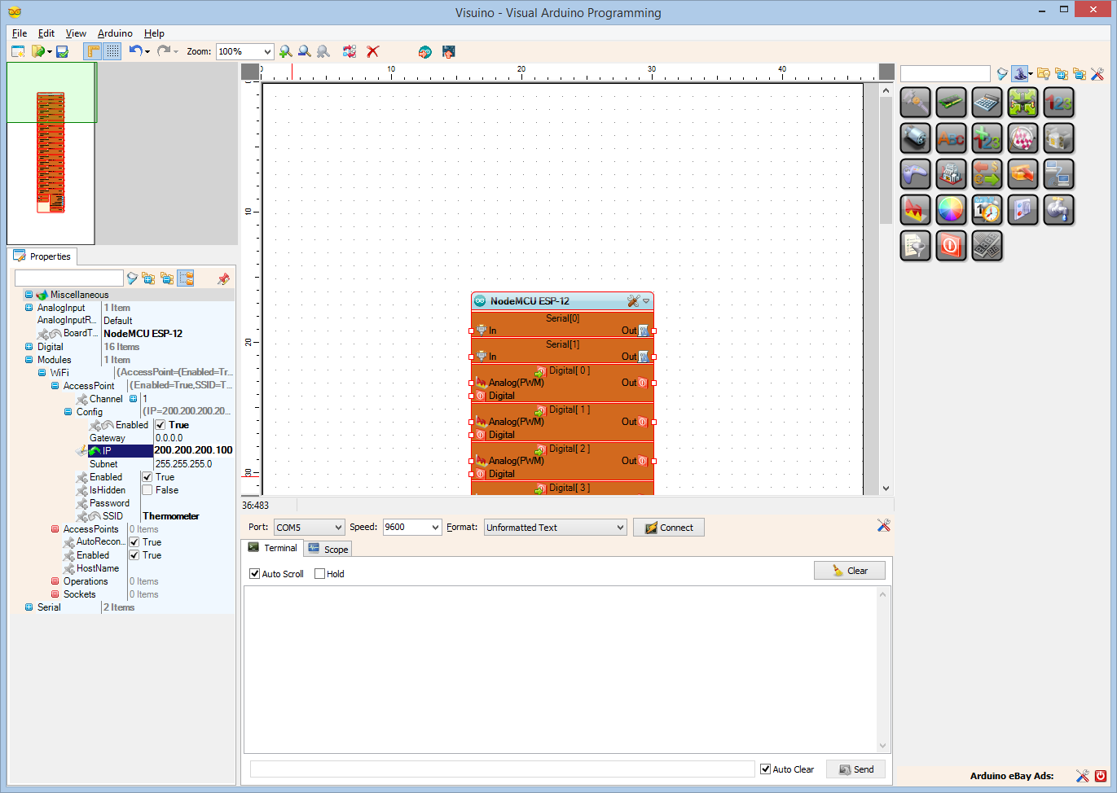Expand the Digital property node
Image resolution: width=1117 pixels, height=793 pixels.
29,347
